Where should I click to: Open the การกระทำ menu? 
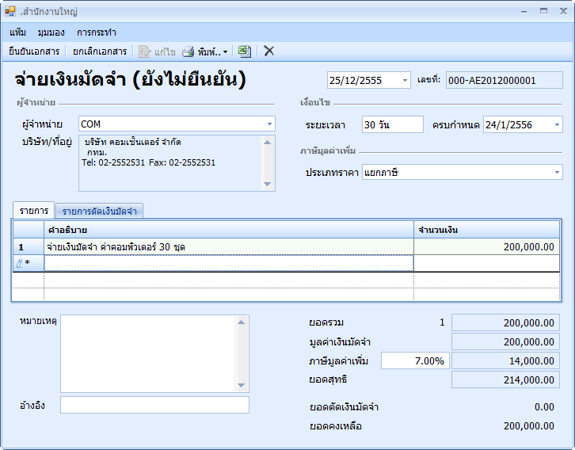click(97, 32)
